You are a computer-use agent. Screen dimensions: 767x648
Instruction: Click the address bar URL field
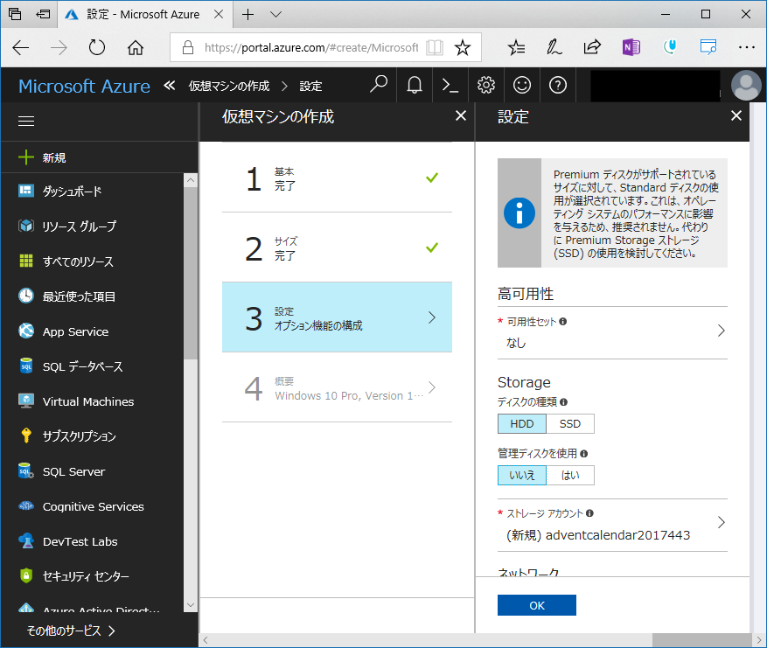pyautogui.click(x=311, y=47)
